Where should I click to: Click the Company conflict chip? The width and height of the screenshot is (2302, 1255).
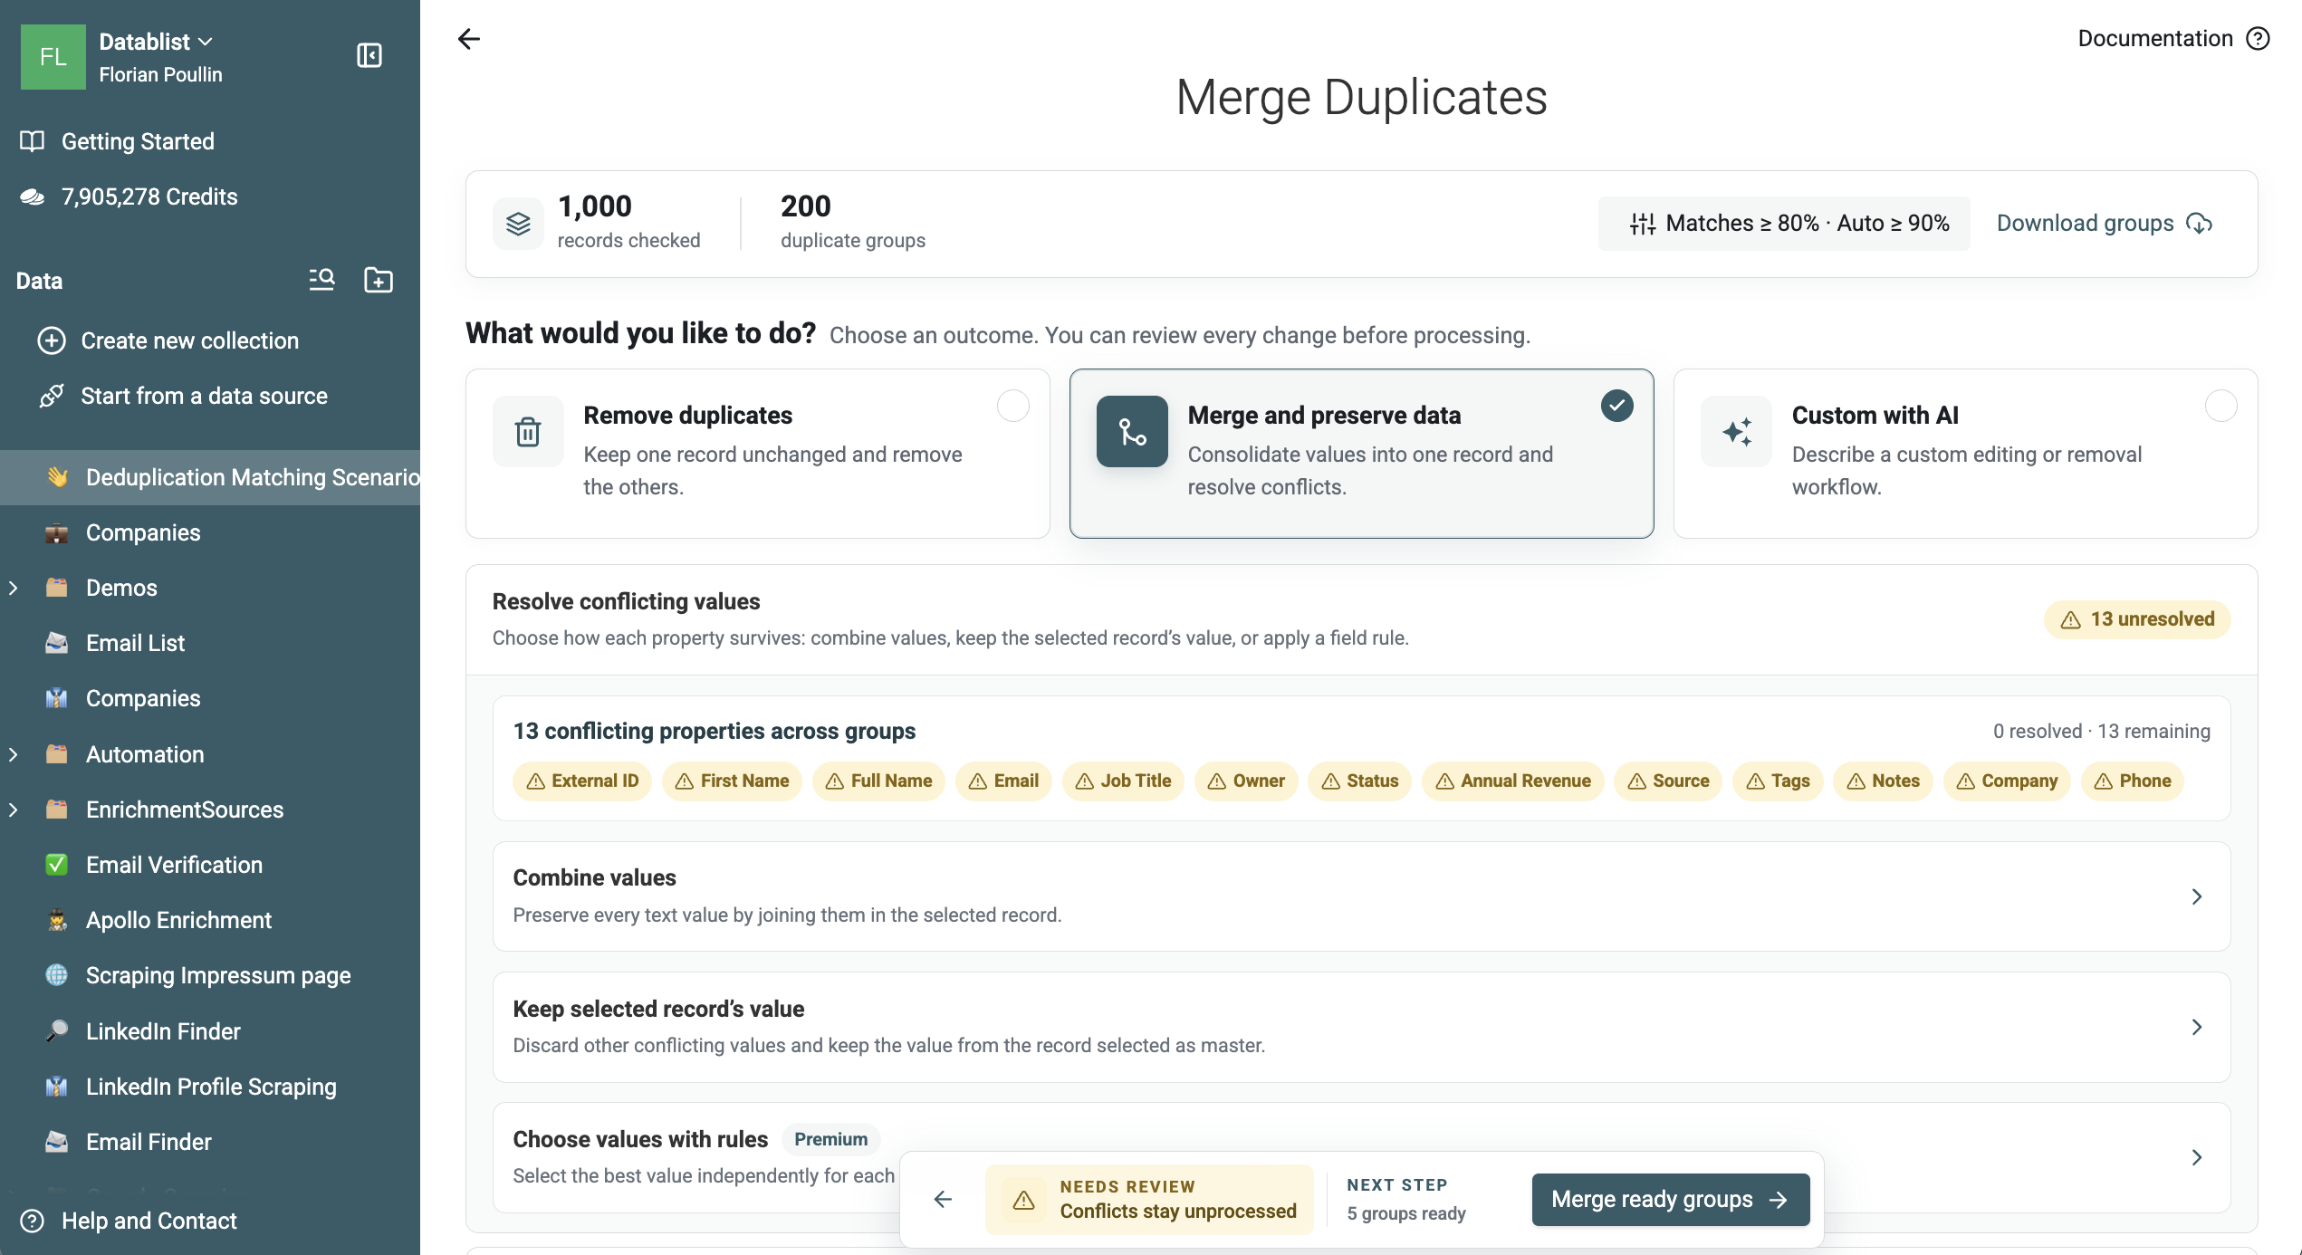click(2007, 781)
